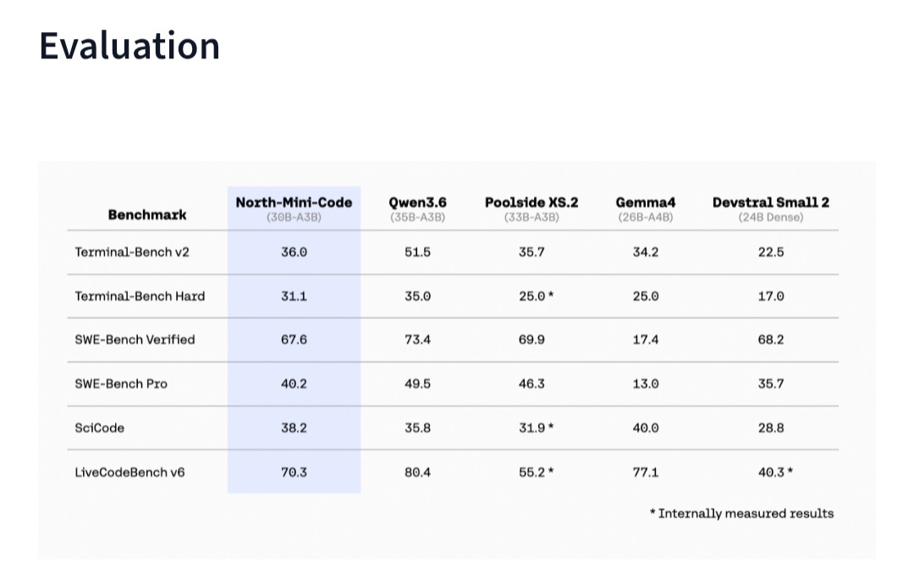Select the Terminal-Bench v2 row label

[132, 252]
